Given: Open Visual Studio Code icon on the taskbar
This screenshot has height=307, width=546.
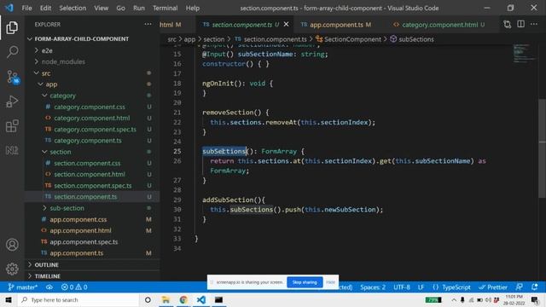Looking at the screenshot, I should [201, 299].
